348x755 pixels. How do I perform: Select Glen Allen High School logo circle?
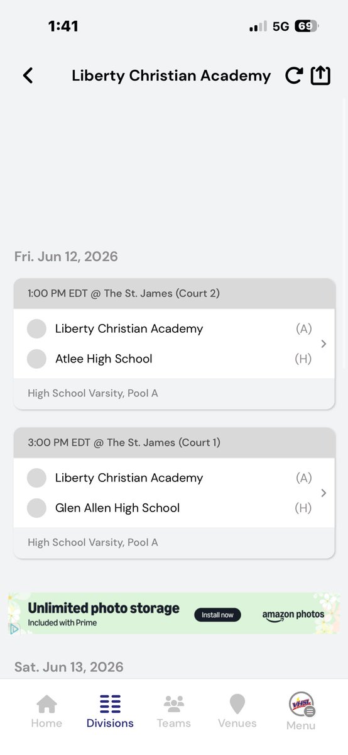37,508
